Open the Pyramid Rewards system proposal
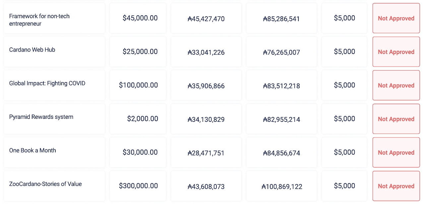The width and height of the screenshot is (423, 204). click(x=41, y=117)
